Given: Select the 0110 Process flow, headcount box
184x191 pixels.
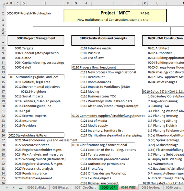Looking at the screenshot, I should pyautogui.click(x=103, y=67).
